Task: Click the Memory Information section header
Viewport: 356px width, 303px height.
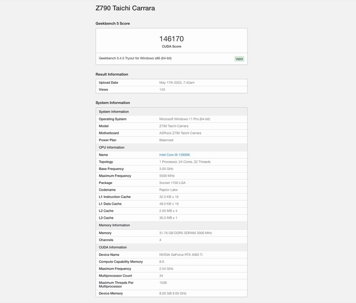Action: (x=115, y=225)
